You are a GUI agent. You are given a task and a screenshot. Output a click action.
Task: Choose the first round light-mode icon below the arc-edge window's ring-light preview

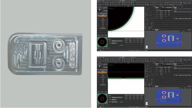(x=98, y=48)
